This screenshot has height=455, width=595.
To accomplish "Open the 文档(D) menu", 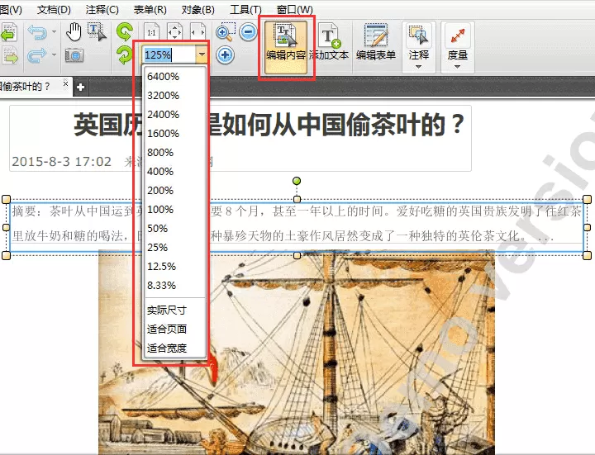I will coord(54,9).
